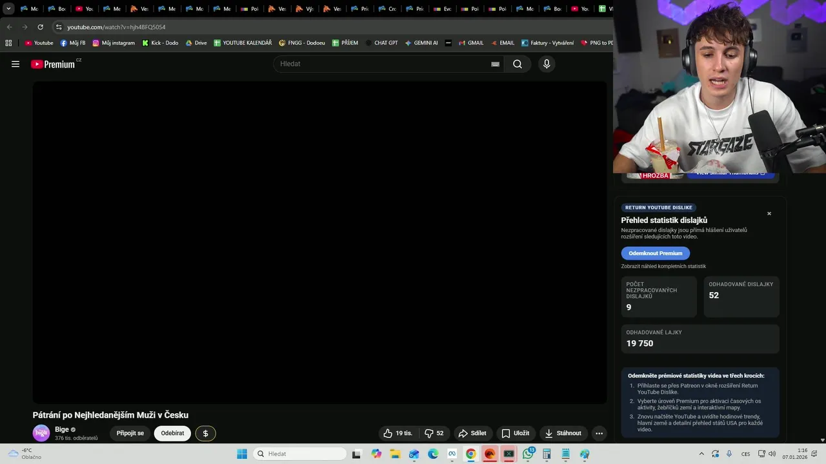826x464 pixels.
Task: Reload the page in the browser
Action: (x=40, y=27)
